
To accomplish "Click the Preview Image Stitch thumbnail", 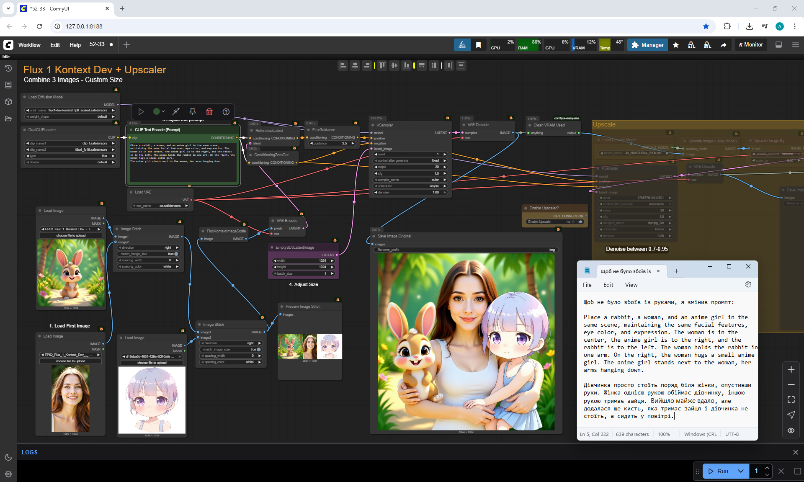I will point(310,347).
